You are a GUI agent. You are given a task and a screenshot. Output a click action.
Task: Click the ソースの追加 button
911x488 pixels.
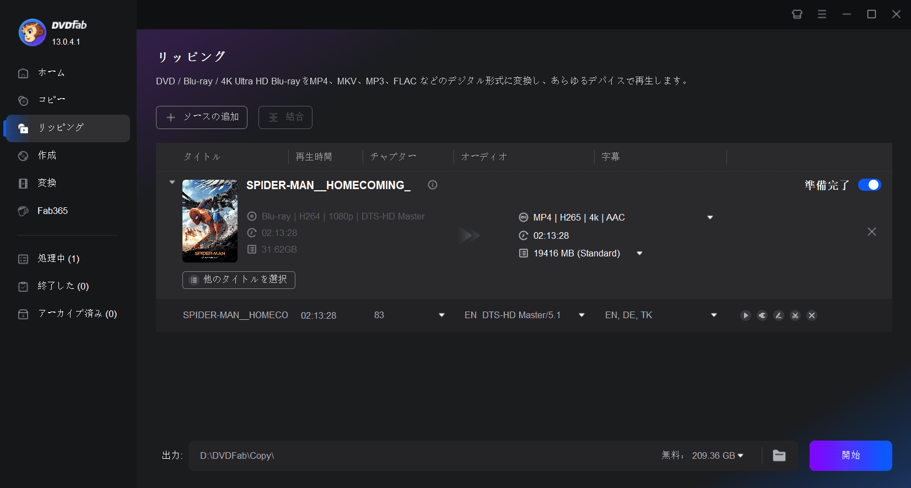click(202, 117)
